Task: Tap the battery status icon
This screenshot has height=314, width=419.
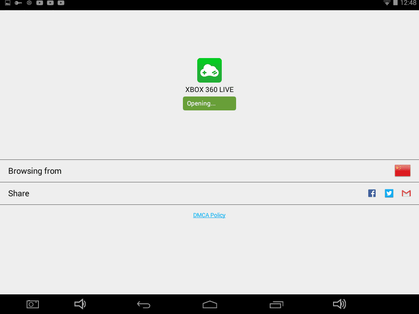Action: coord(395,3)
